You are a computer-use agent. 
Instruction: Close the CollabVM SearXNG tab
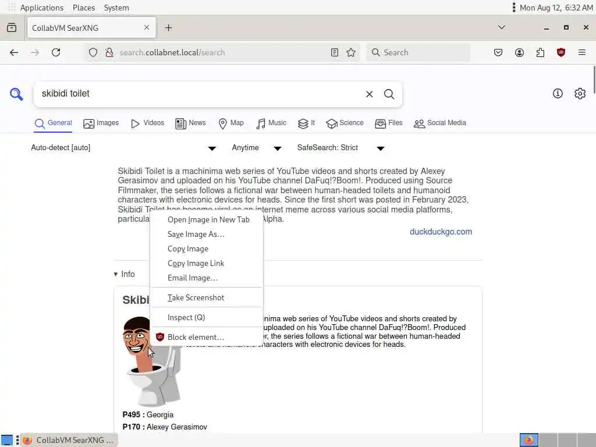(x=146, y=27)
